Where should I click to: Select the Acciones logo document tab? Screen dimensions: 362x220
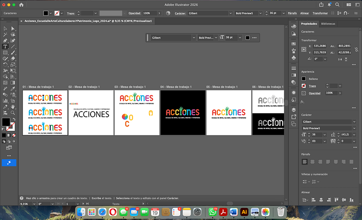click(x=88, y=21)
